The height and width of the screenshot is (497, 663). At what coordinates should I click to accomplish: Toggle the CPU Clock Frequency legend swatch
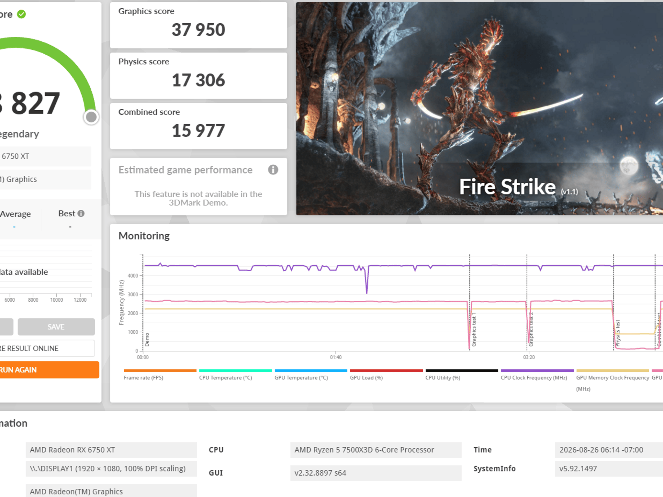(x=537, y=370)
